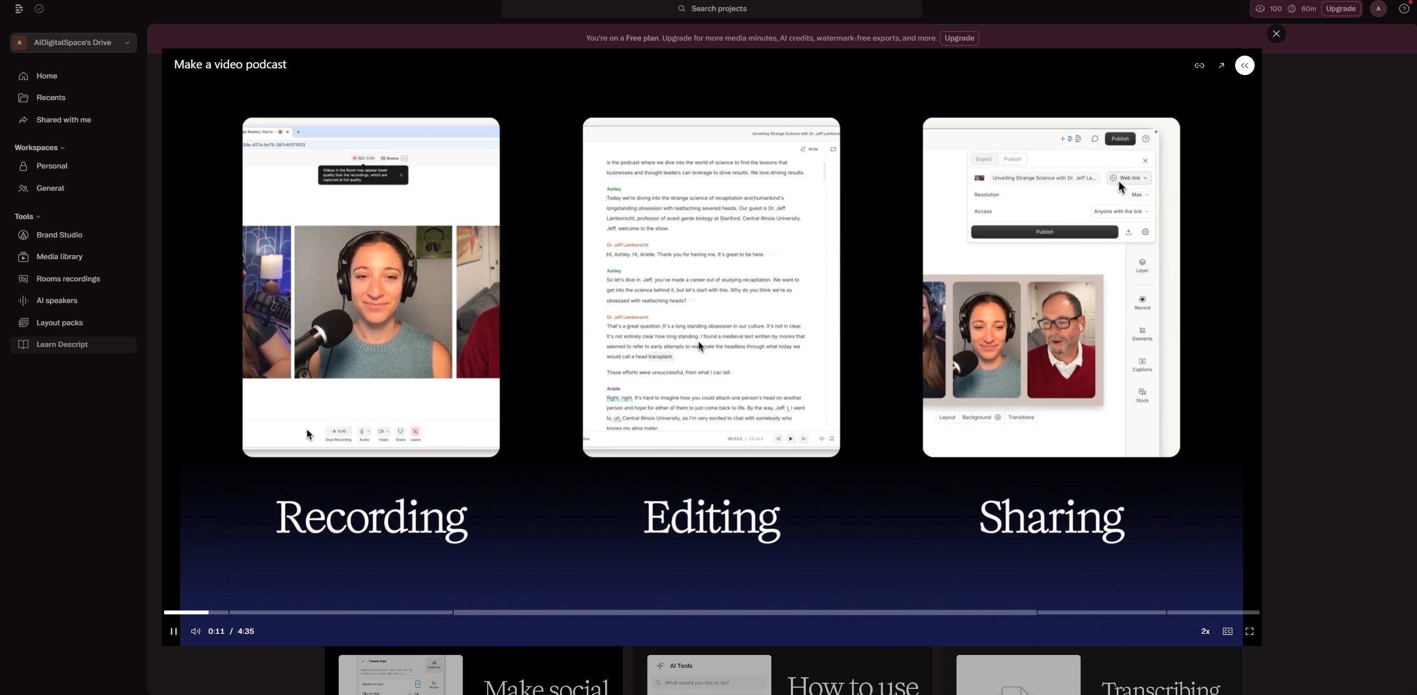Screen dimensions: 1417x695
Task: Collapse the video with the double-chevron button
Action: pos(1245,66)
